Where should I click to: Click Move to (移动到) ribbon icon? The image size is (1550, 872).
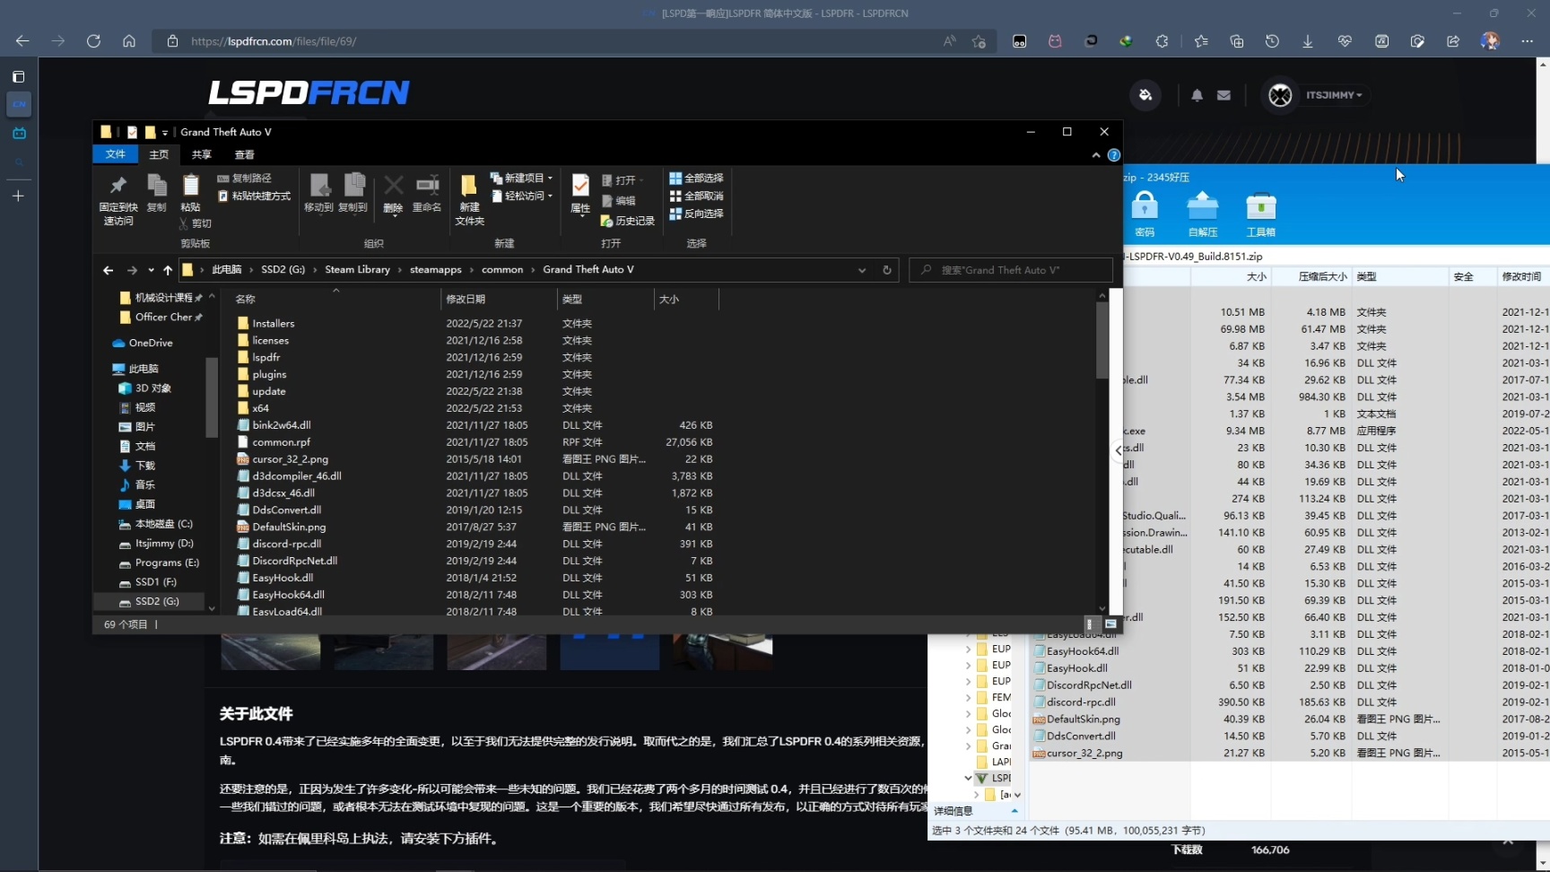pyautogui.click(x=318, y=193)
